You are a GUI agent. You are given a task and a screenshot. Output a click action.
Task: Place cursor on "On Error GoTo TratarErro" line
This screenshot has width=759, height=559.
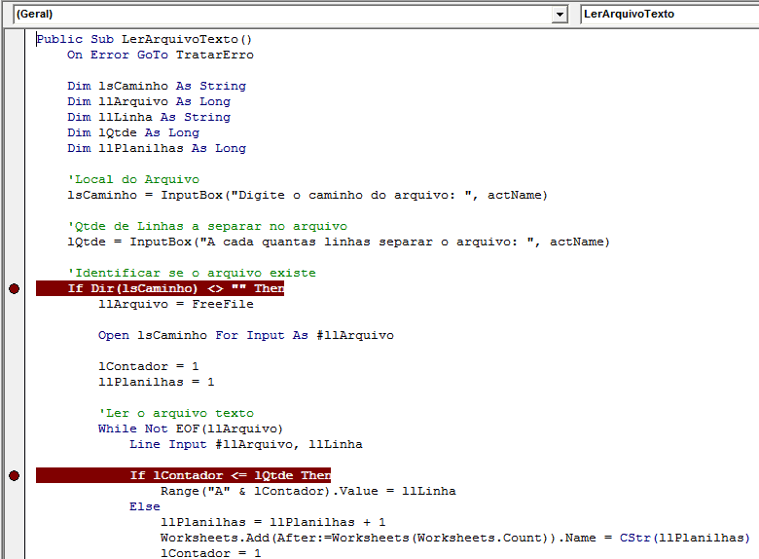[x=160, y=55]
